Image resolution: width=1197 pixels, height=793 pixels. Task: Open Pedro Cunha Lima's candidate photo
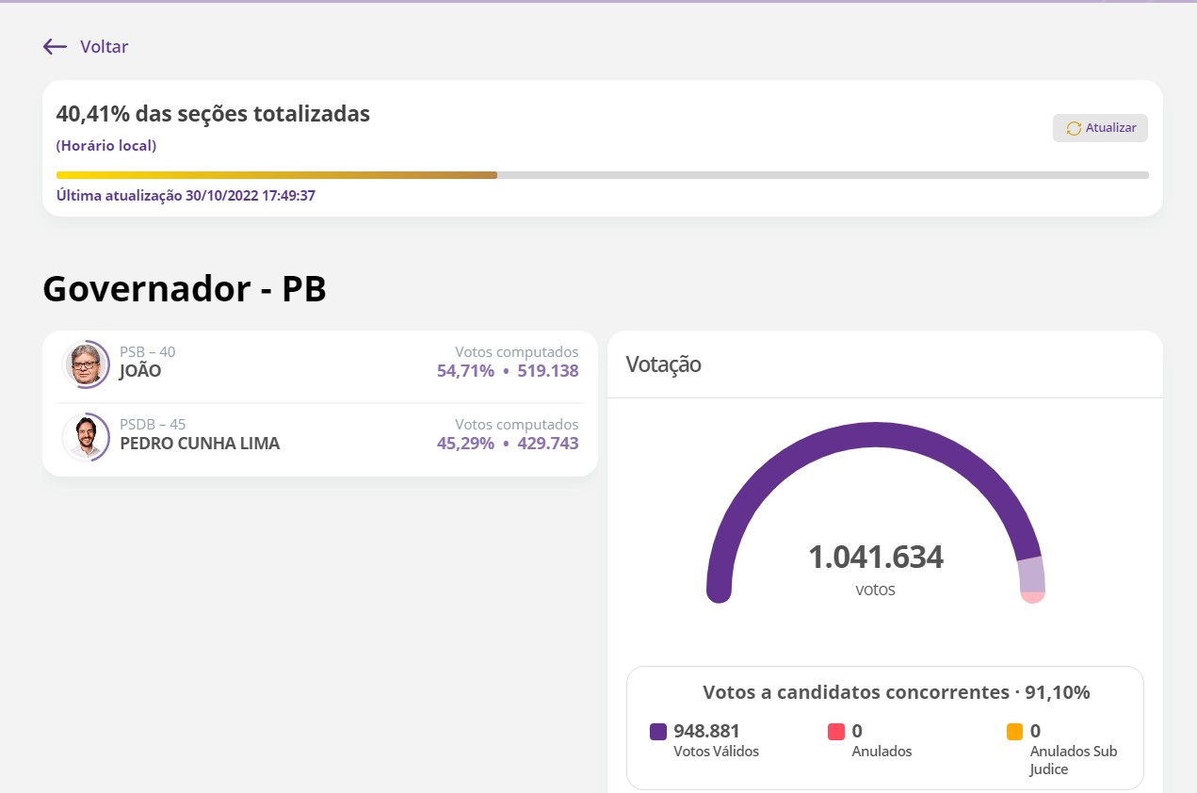click(x=87, y=436)
